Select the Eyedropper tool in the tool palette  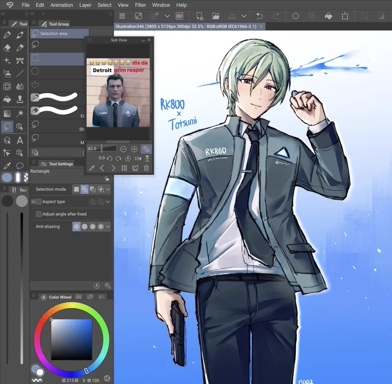click(7, 166)
